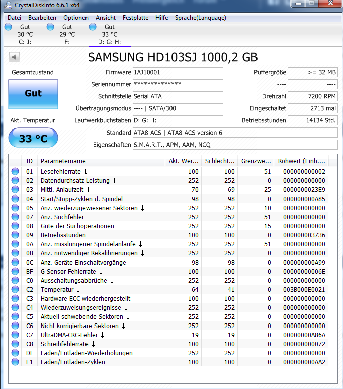Image resolution: width=343 pixels, height=389 pixels.
Task: Click raw value 00000000A86A
Action: [x=304, y=335]
